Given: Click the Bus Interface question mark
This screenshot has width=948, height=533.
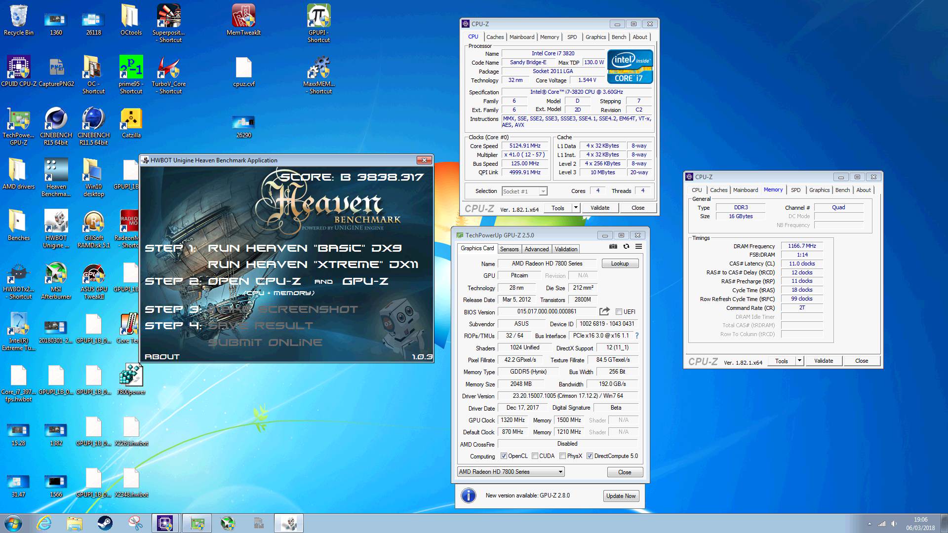Looking at the screenshot, I should [637, 336].
